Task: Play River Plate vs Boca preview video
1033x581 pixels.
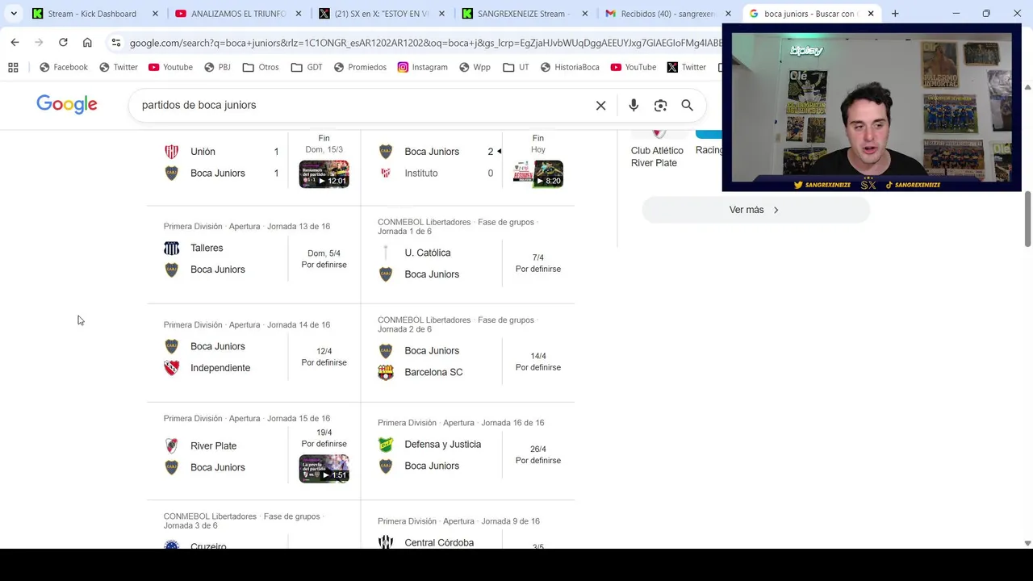Action: point(324,469)
